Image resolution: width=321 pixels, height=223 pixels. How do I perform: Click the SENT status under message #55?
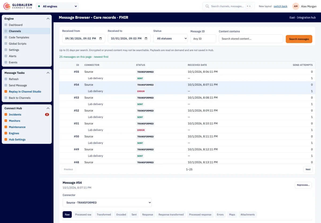pyautogui.click(x=140, y=78)
